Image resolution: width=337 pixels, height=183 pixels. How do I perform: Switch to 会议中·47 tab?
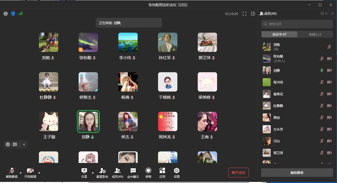279,34
